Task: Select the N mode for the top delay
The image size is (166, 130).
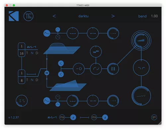Action: (x=32, y=53)
